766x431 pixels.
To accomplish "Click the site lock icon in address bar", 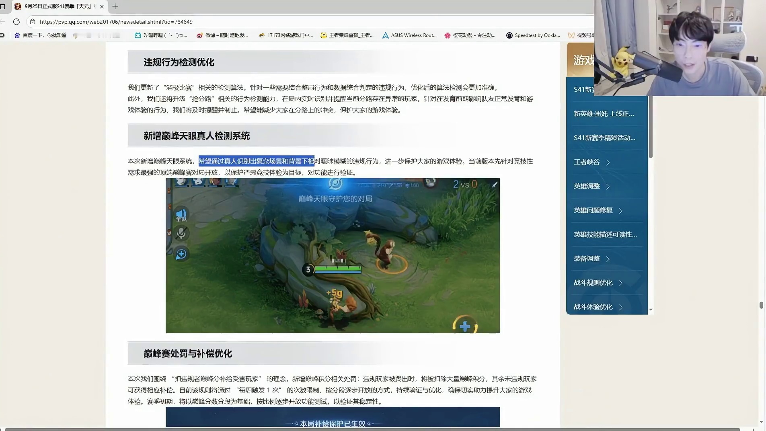I will click(x=33, y=22).
